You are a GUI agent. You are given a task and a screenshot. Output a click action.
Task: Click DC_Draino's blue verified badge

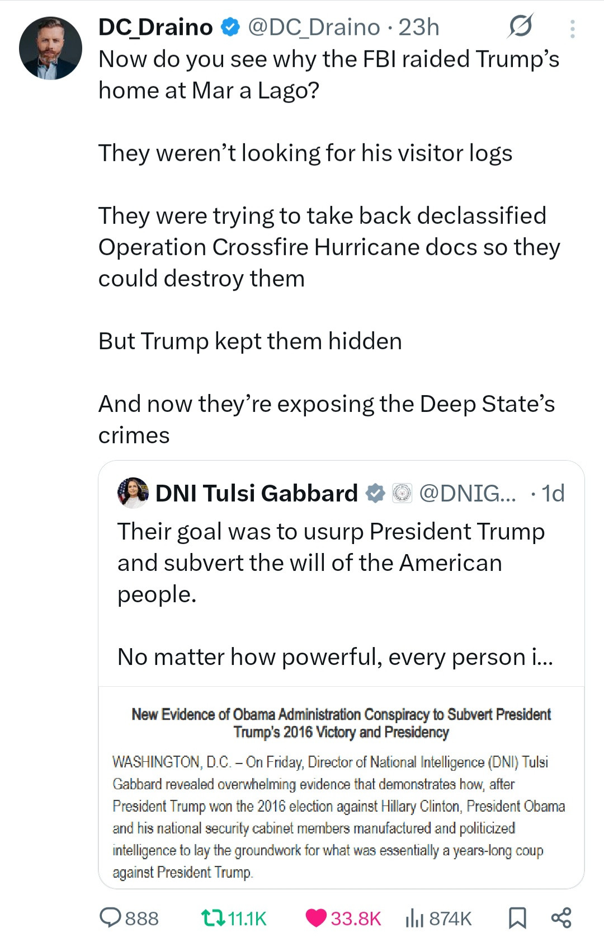[230, 27]
